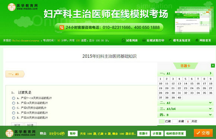This screenshot has width=216, height=139.
Task: Expand the 四、B section in answer card
Action: tap(210, 114)
